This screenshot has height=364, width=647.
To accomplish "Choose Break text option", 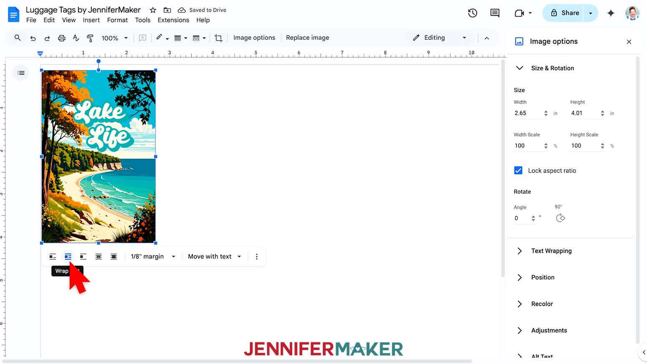I will (x=83, y=256).
